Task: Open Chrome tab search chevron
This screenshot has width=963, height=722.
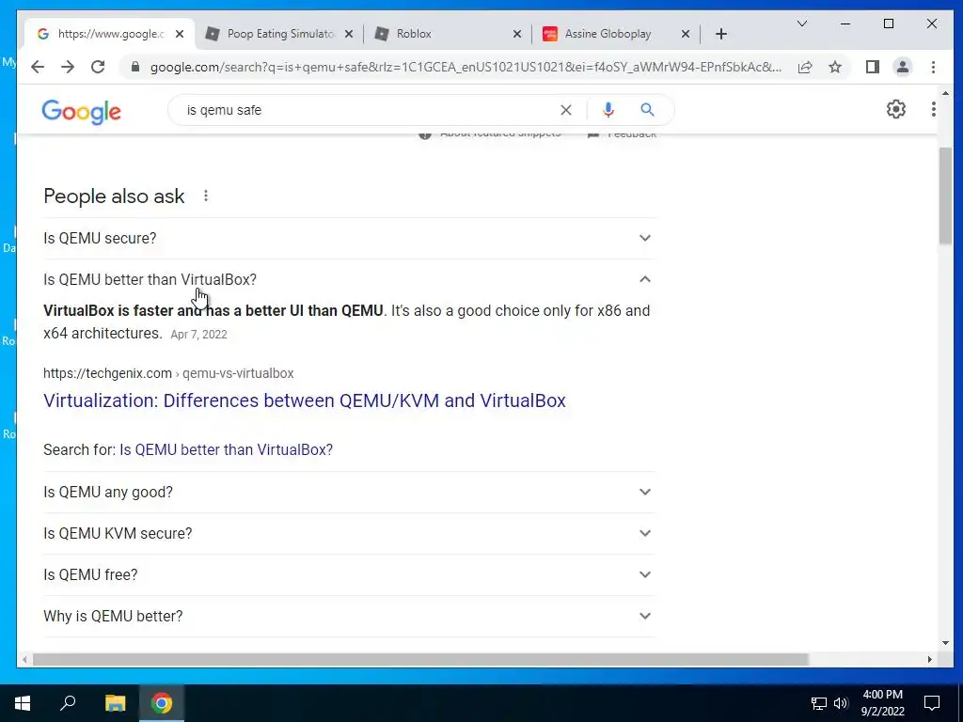Action: 802,24
